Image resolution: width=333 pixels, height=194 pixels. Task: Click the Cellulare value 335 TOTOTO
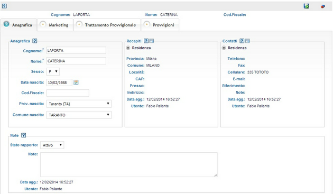click(x=258, y=72)
